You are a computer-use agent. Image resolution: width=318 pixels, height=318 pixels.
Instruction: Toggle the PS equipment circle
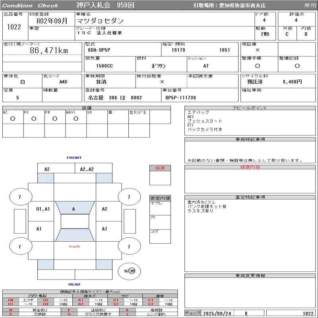point(34,118)
